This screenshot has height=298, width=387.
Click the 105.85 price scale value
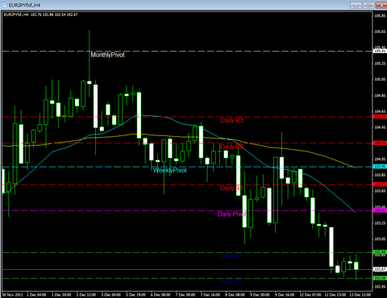click(380, 15)
